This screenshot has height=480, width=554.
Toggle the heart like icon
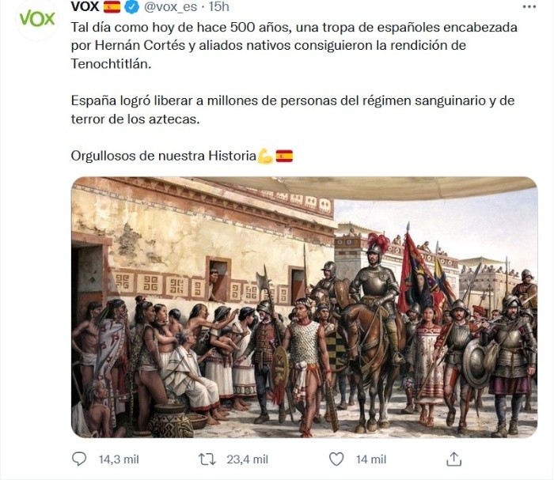pos(336,459)
